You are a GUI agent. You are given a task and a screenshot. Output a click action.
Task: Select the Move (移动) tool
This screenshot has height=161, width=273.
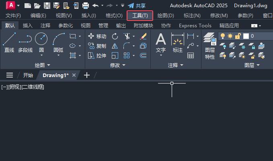(97, 36)
